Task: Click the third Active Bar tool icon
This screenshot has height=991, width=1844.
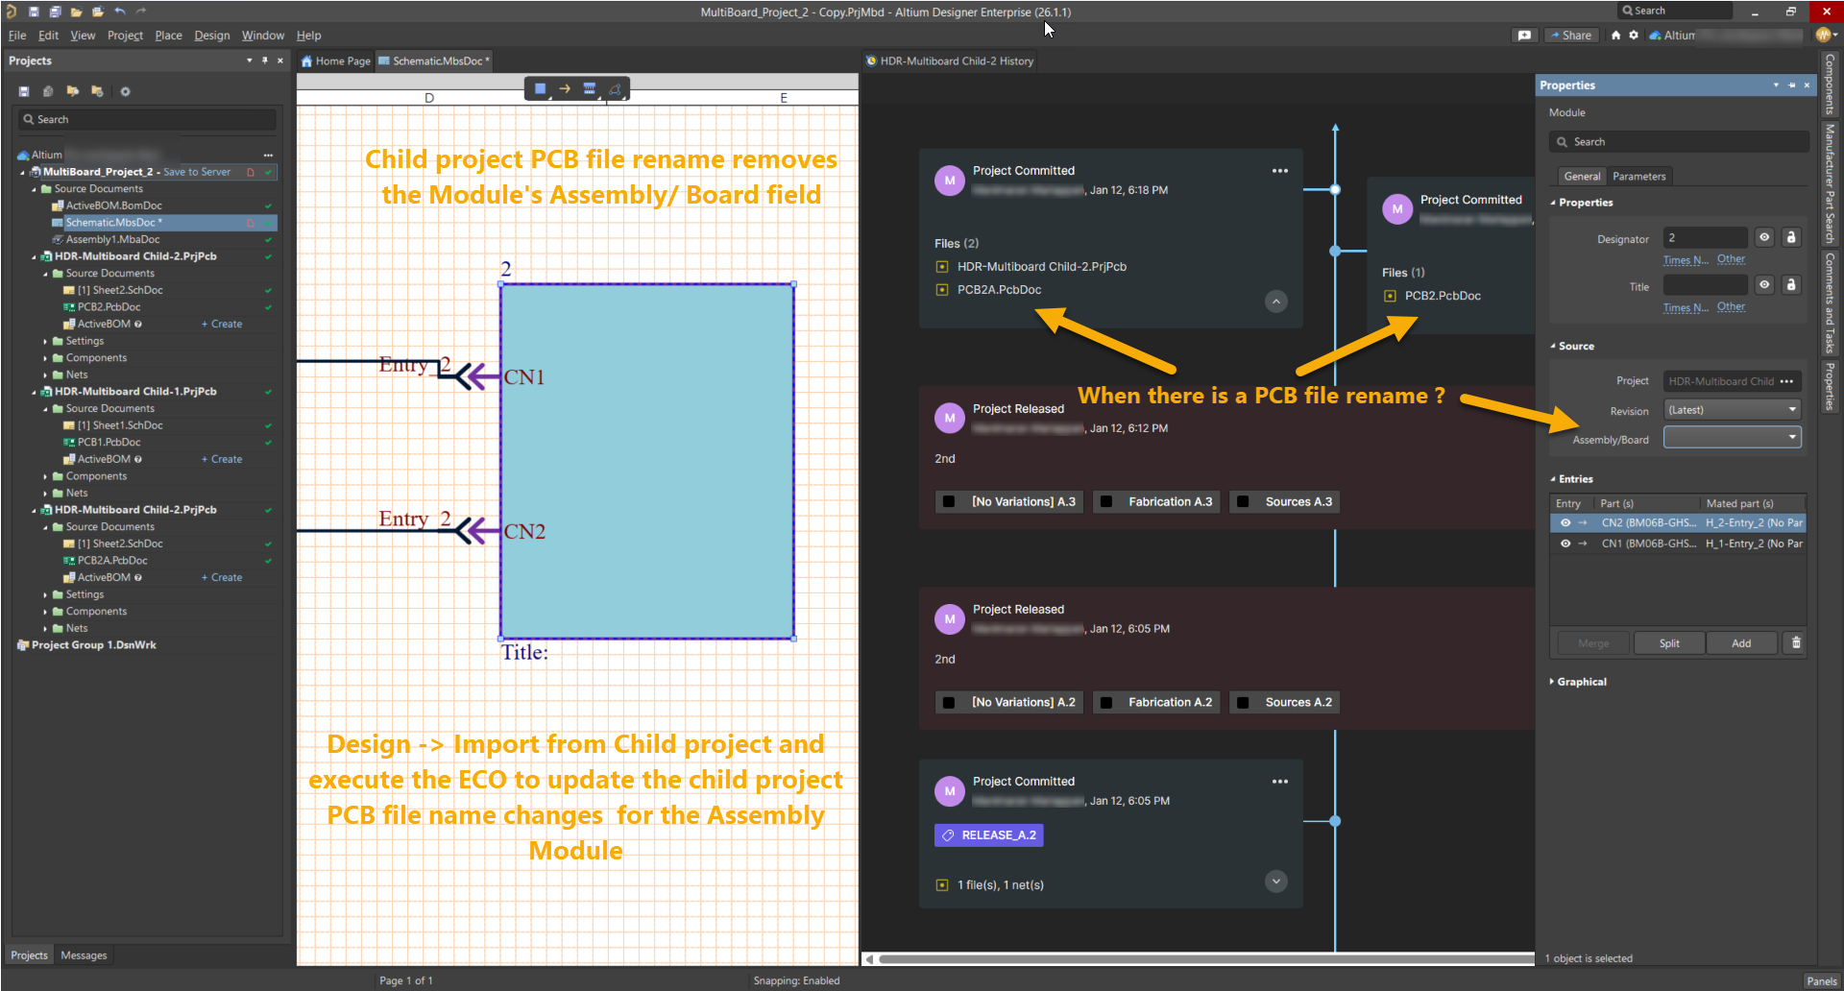Action: [x=590, y=88]
